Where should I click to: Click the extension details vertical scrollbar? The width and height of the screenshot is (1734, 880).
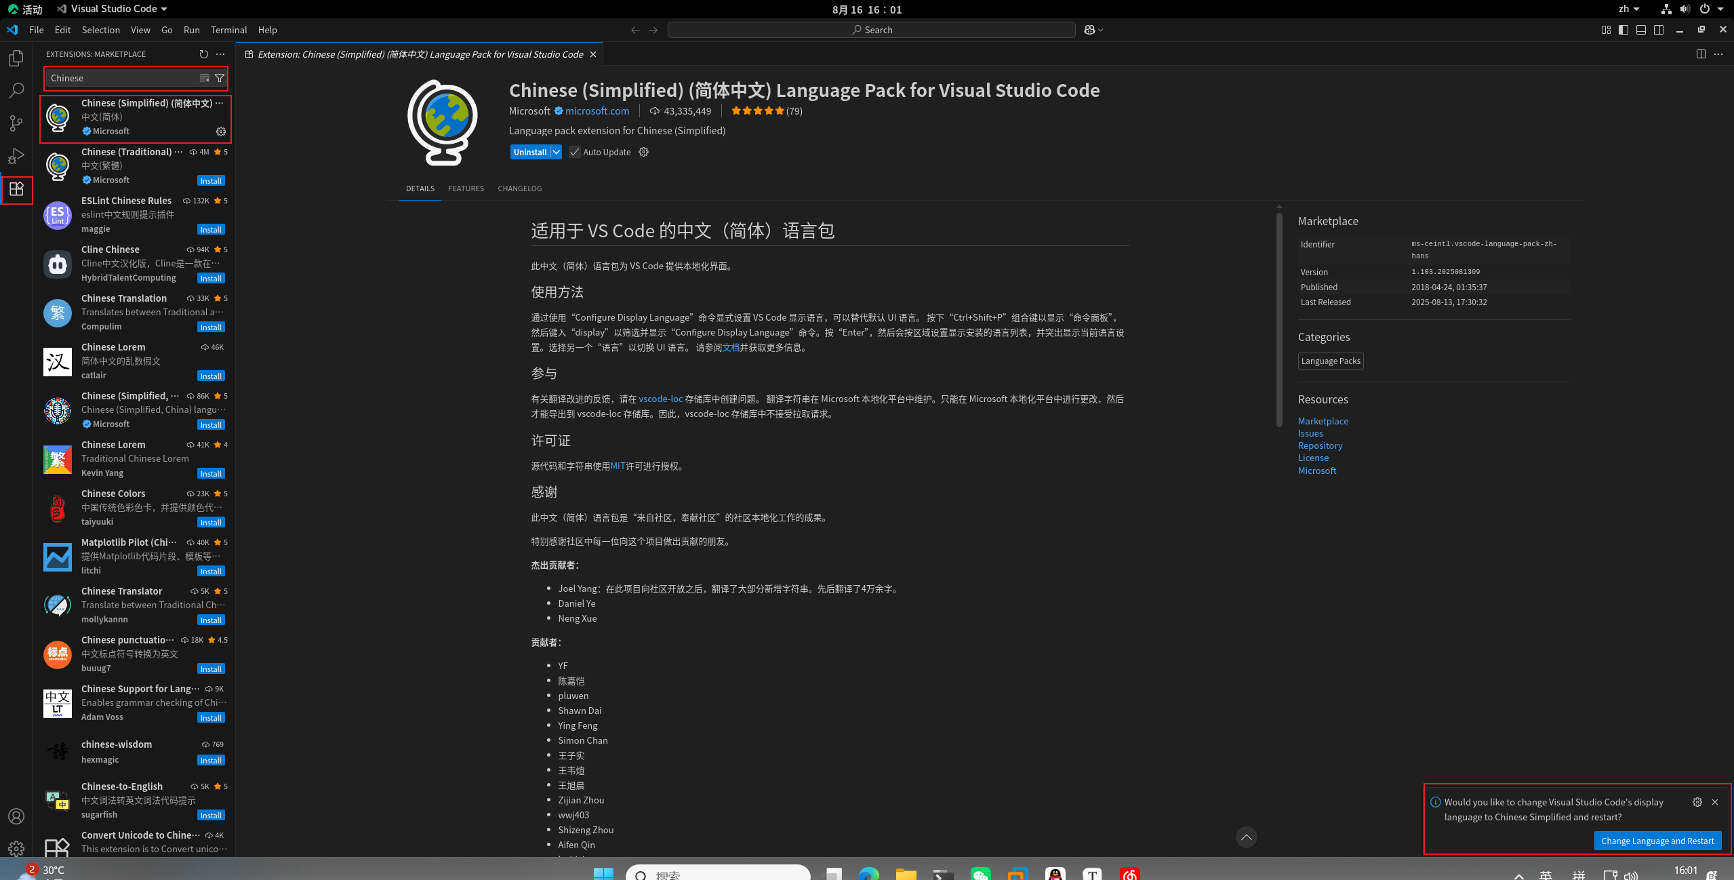coord(1278,319)
